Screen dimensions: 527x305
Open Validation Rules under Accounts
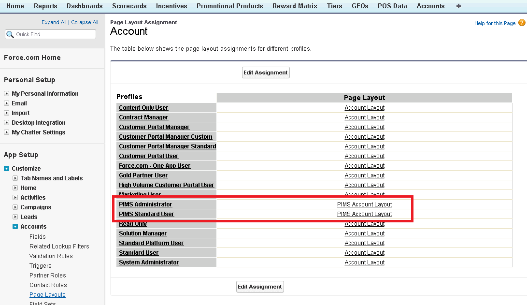pos(51,256)
